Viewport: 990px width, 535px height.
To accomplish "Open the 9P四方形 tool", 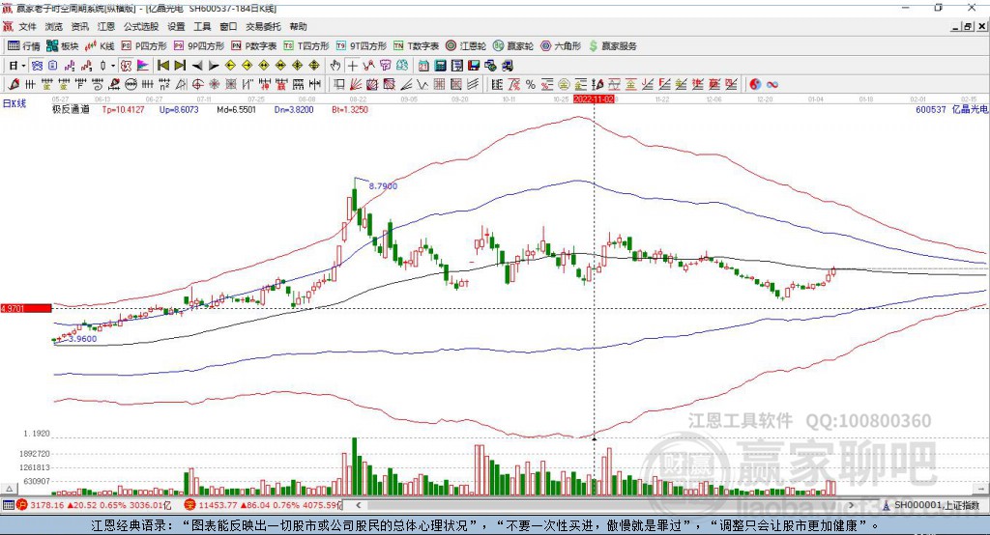I will point(199,45).
